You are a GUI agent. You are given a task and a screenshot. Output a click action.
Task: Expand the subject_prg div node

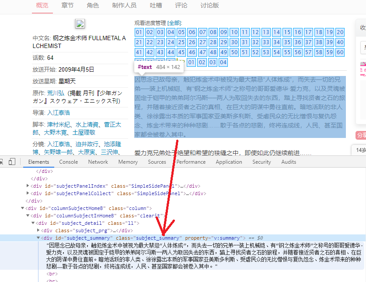[38, 230]
